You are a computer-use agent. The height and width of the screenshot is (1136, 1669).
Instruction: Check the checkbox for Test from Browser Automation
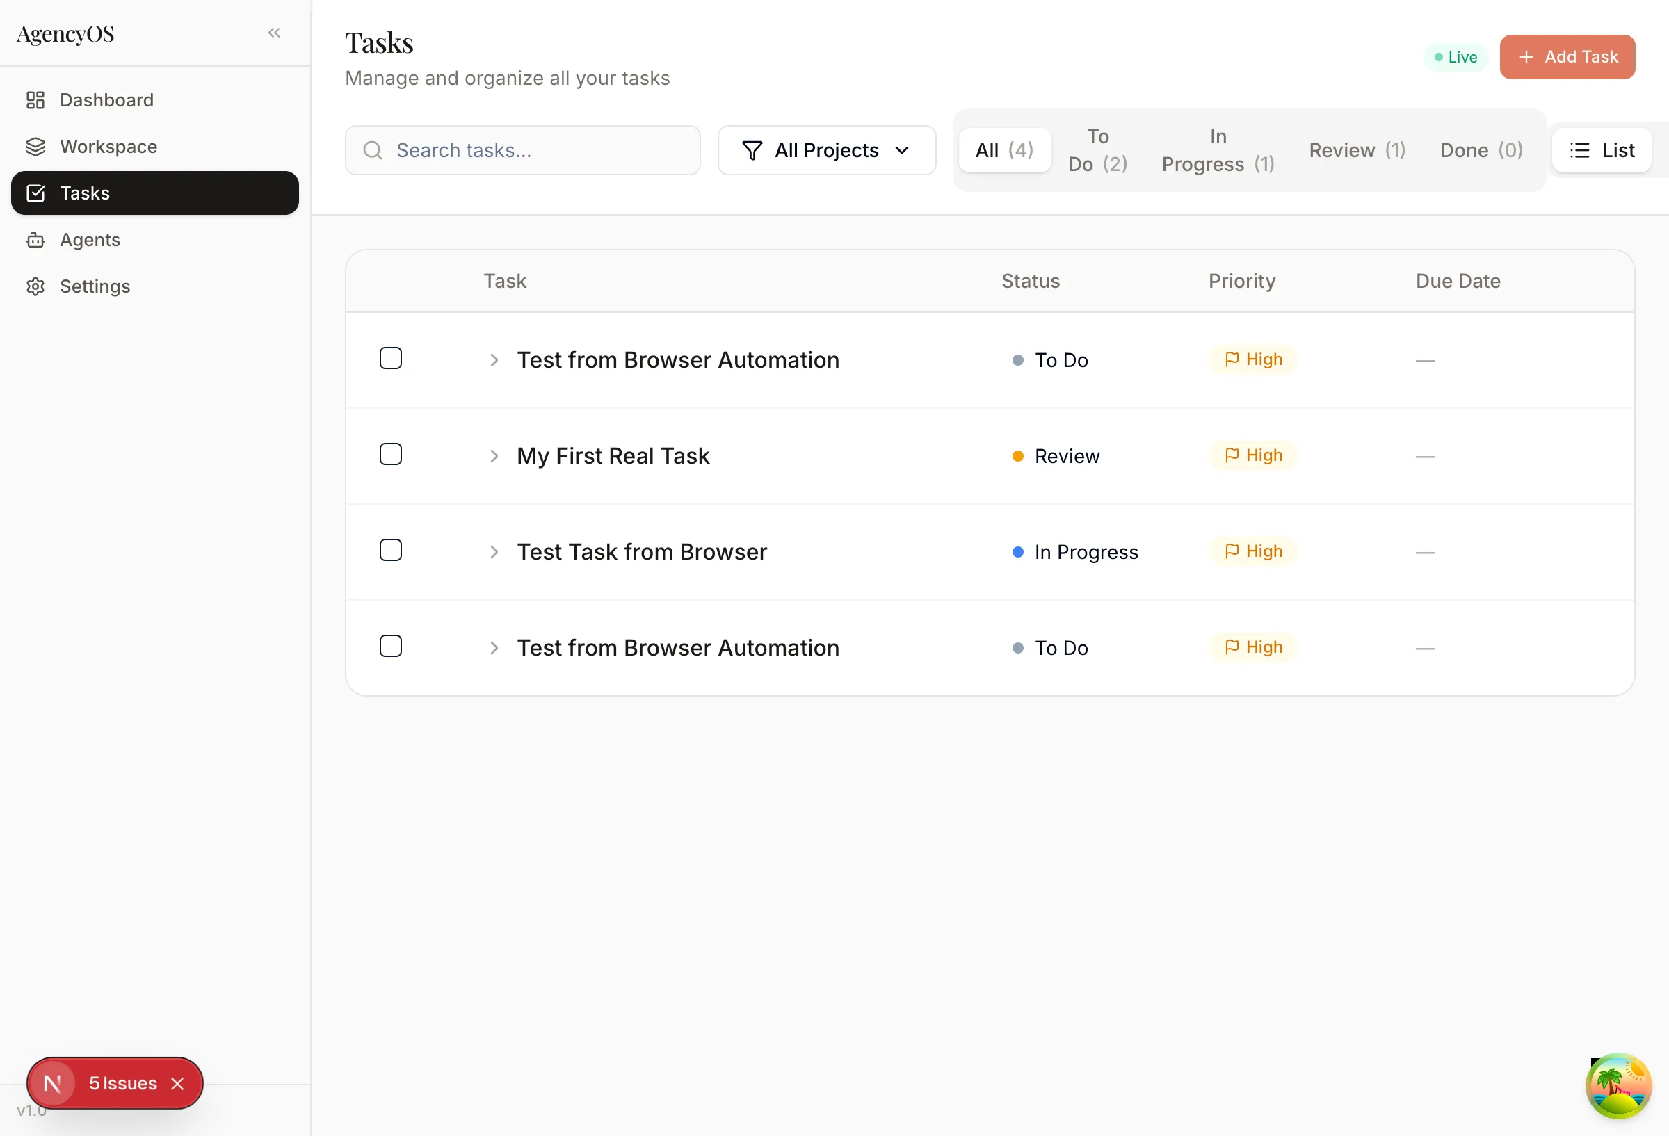(391, 357)
